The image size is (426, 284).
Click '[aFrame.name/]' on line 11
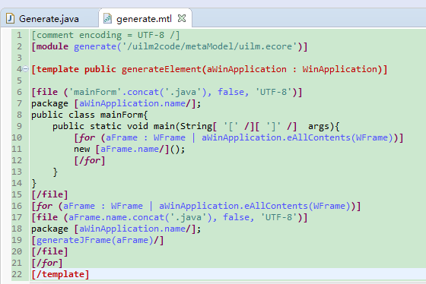click(x=132, y=149)
